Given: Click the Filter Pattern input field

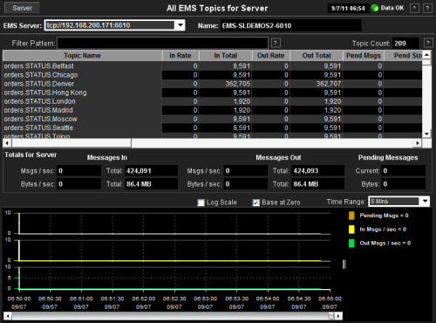Looking at the screenshot, I should (162, 43).
